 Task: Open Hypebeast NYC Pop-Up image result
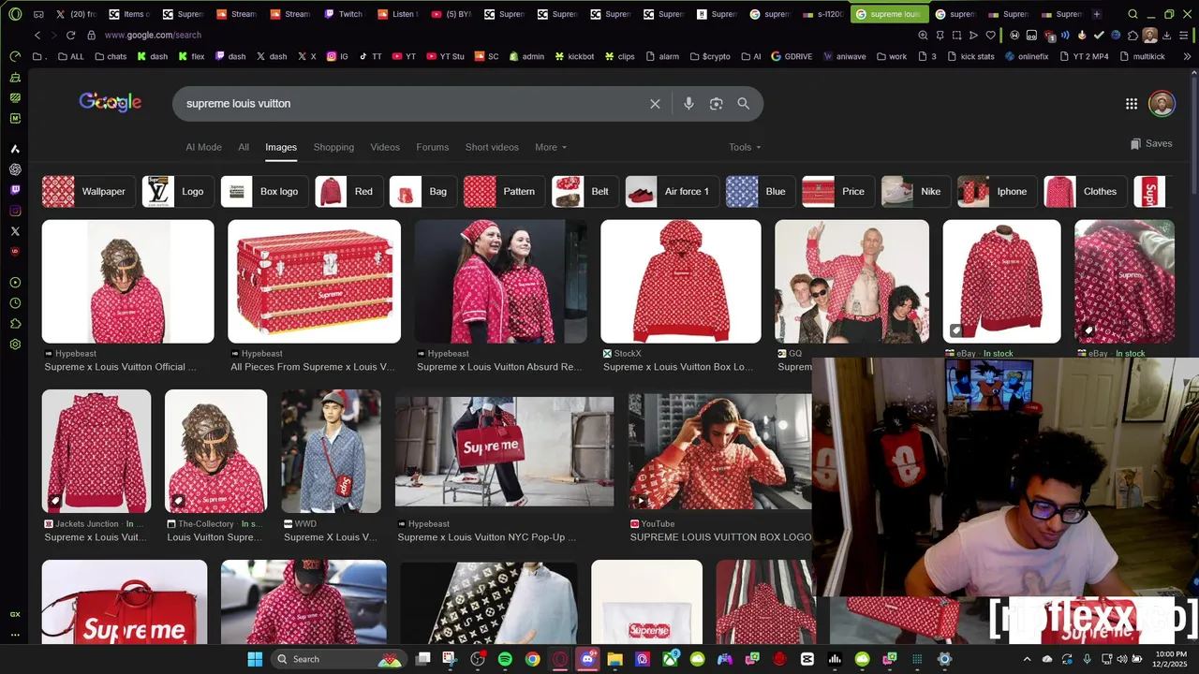(504, 451)
